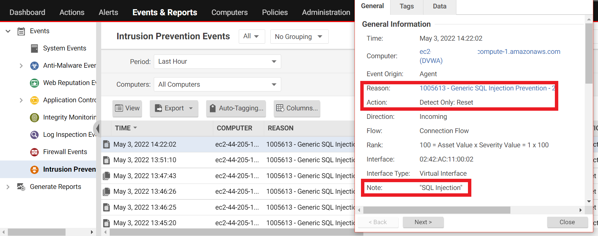Click the event dialog vertical scrollbar
Screen dimensions: 598x236
coord(589,53)
